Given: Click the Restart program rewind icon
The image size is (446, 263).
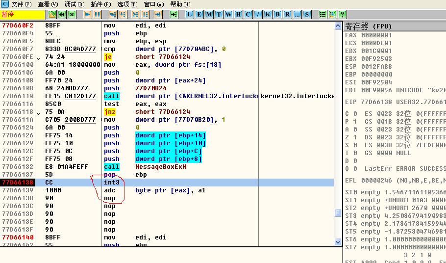Looking at the screenshot, I should [62, 15].
